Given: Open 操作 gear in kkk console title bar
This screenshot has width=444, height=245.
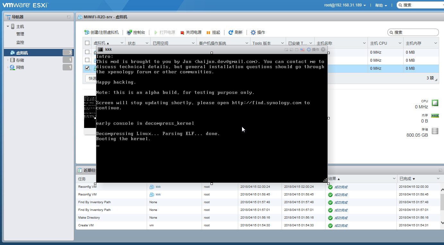Looking at the screenshot, I should [313, 50].
